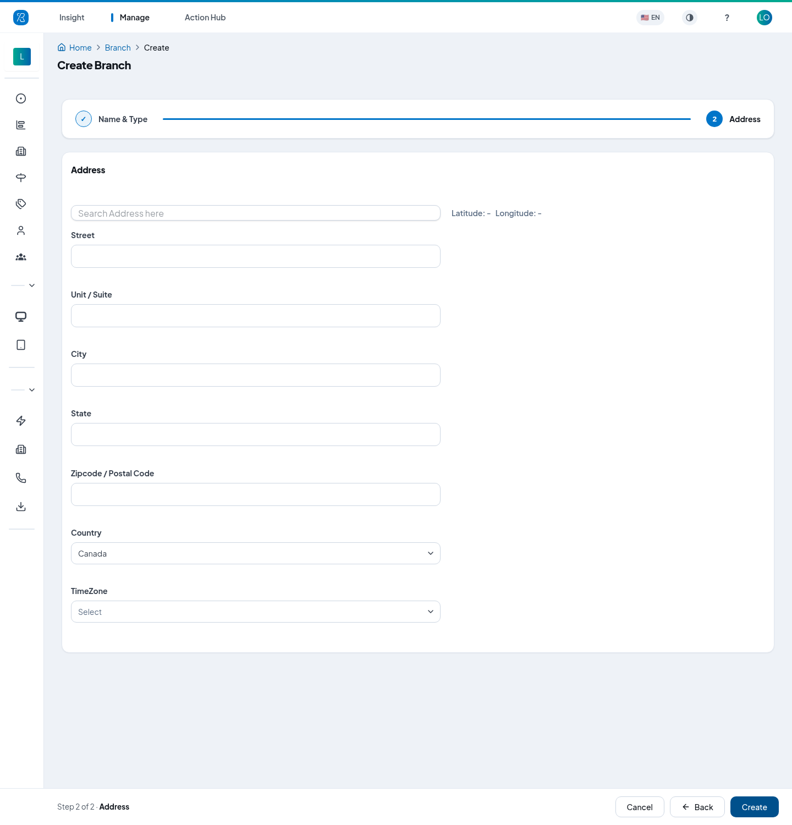Switch to the Action Hub tab
The image size is (792, 825).
pyautogui.click(x=205, y=18)
